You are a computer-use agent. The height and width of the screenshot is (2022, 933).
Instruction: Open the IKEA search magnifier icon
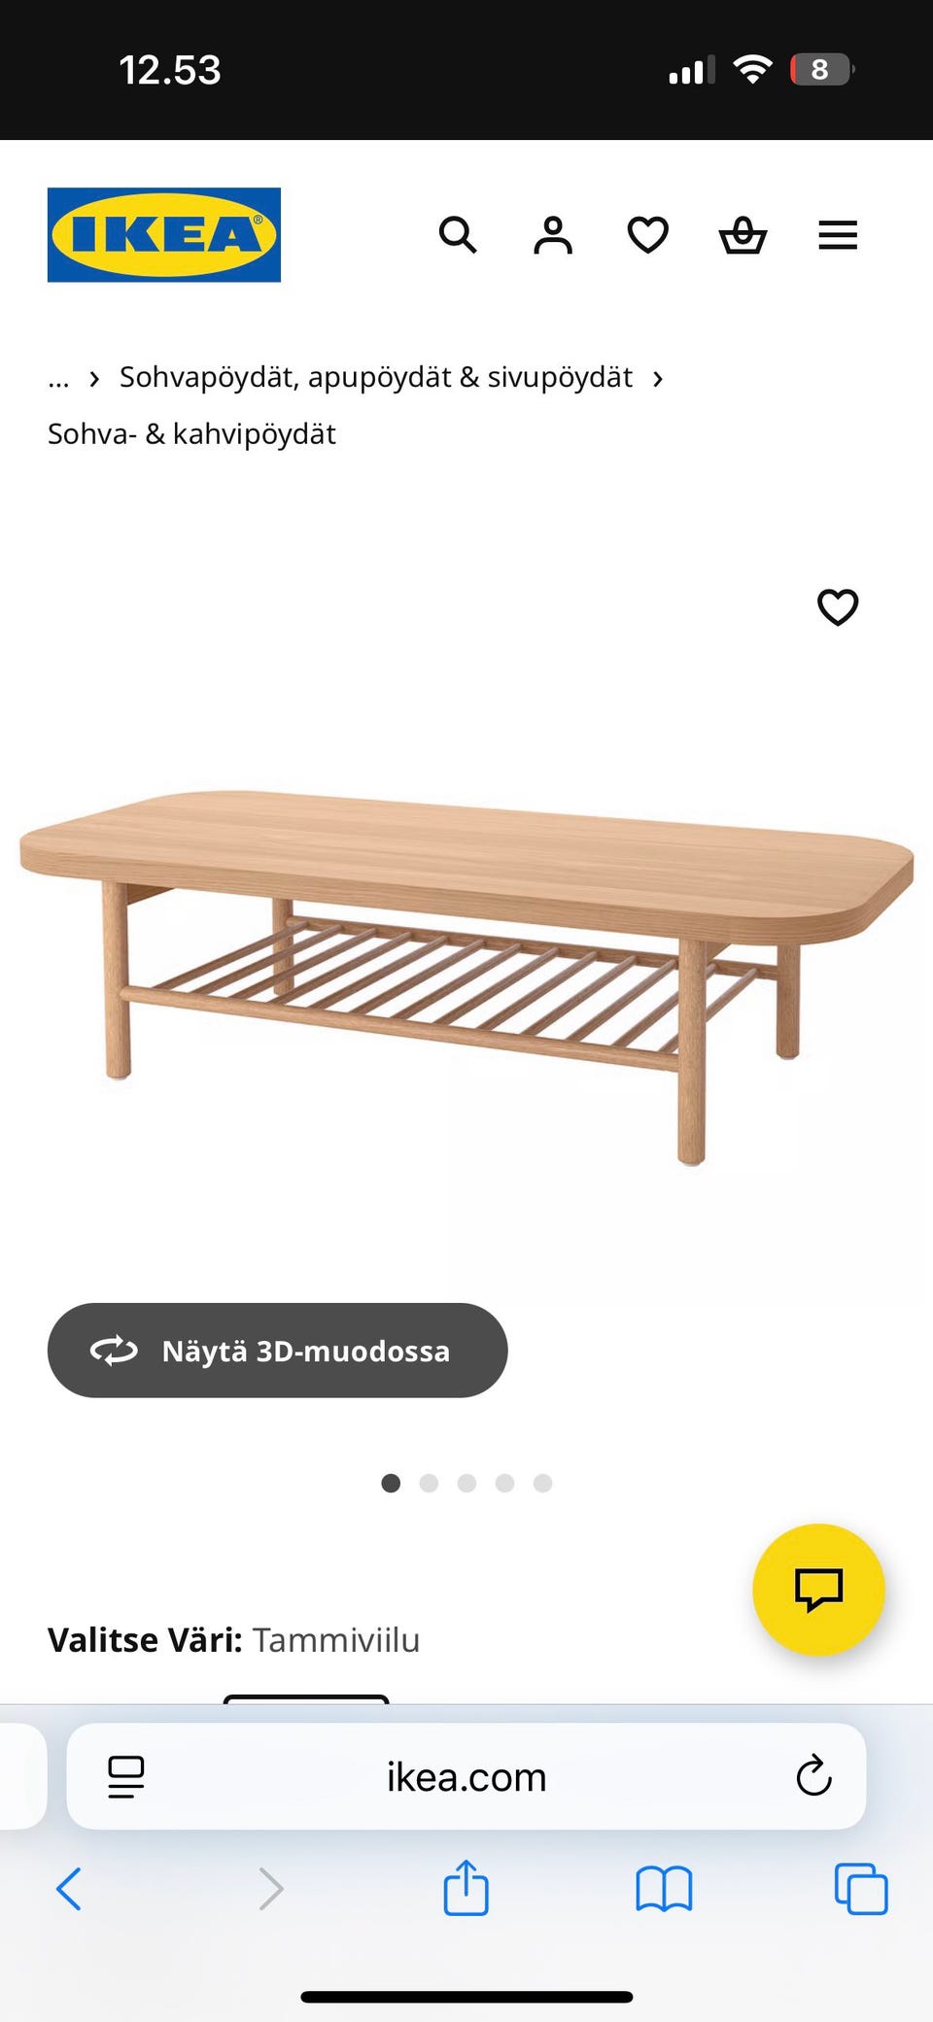click(x=458, y=235)
